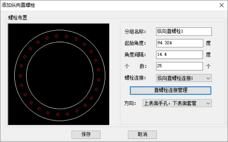Viewport: 228px width, 142px height.
Task: Click the bolt layout preview canvas
Action: pos(59,74)
